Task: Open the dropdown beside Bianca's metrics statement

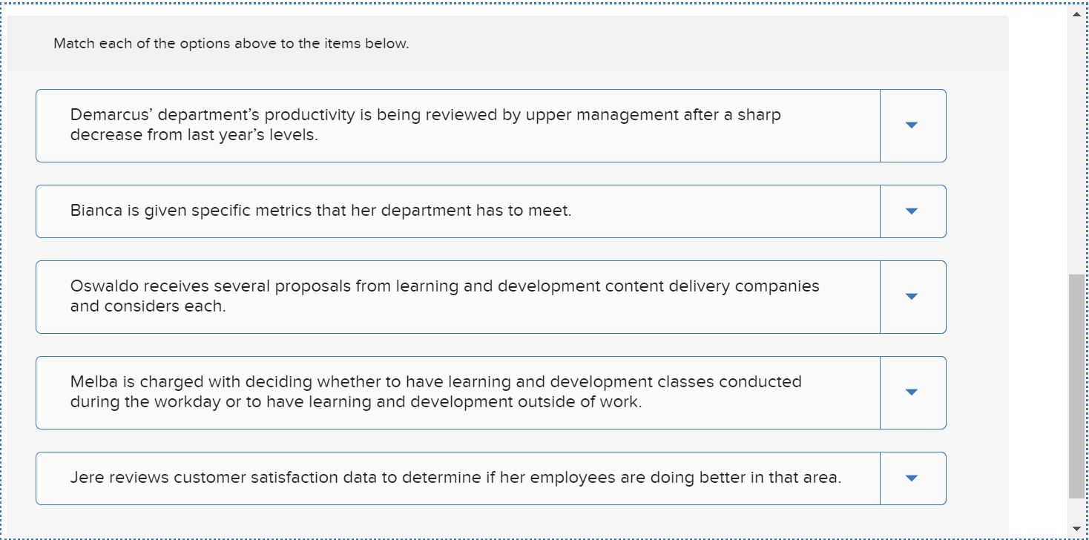Action: tap(912, 211)
